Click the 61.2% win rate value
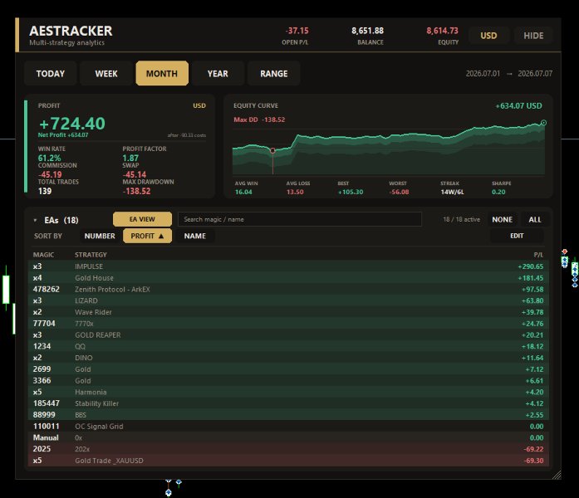This screenshot has width=579, height=498. pyautogui.click(x=49, y=158)
